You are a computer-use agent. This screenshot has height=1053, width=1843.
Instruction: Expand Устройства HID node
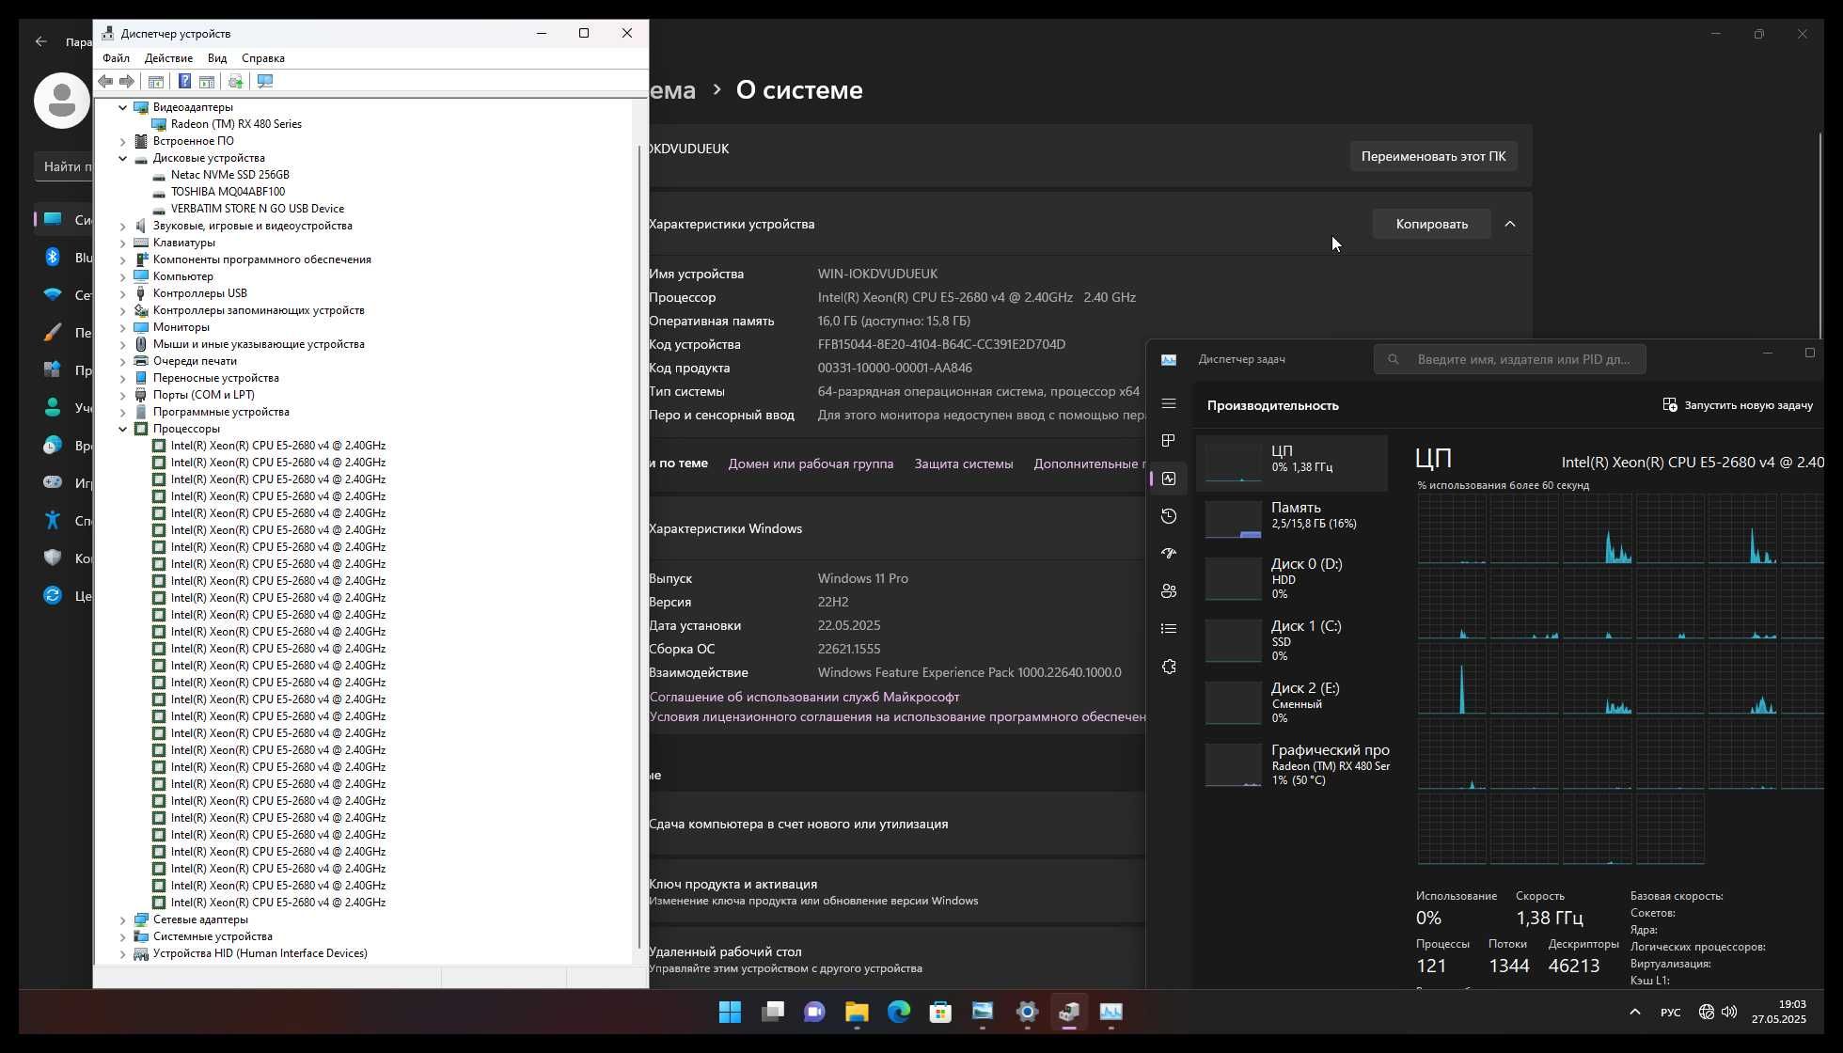pos(122,953)
